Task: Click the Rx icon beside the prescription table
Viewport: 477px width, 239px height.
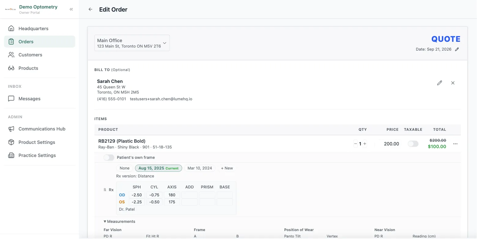Action: 105,190
